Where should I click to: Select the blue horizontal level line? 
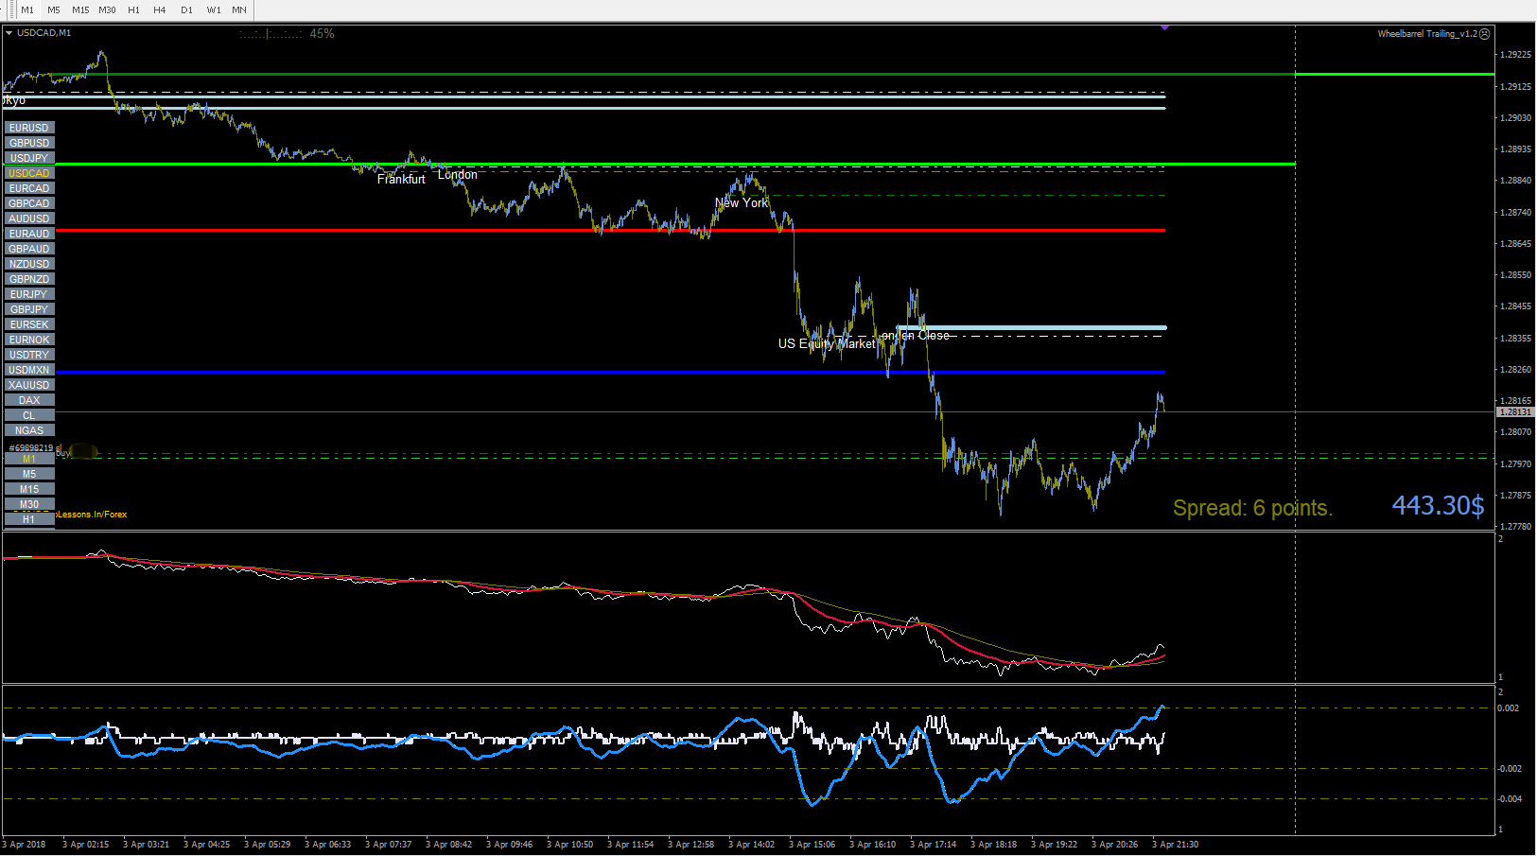[610, 373]
